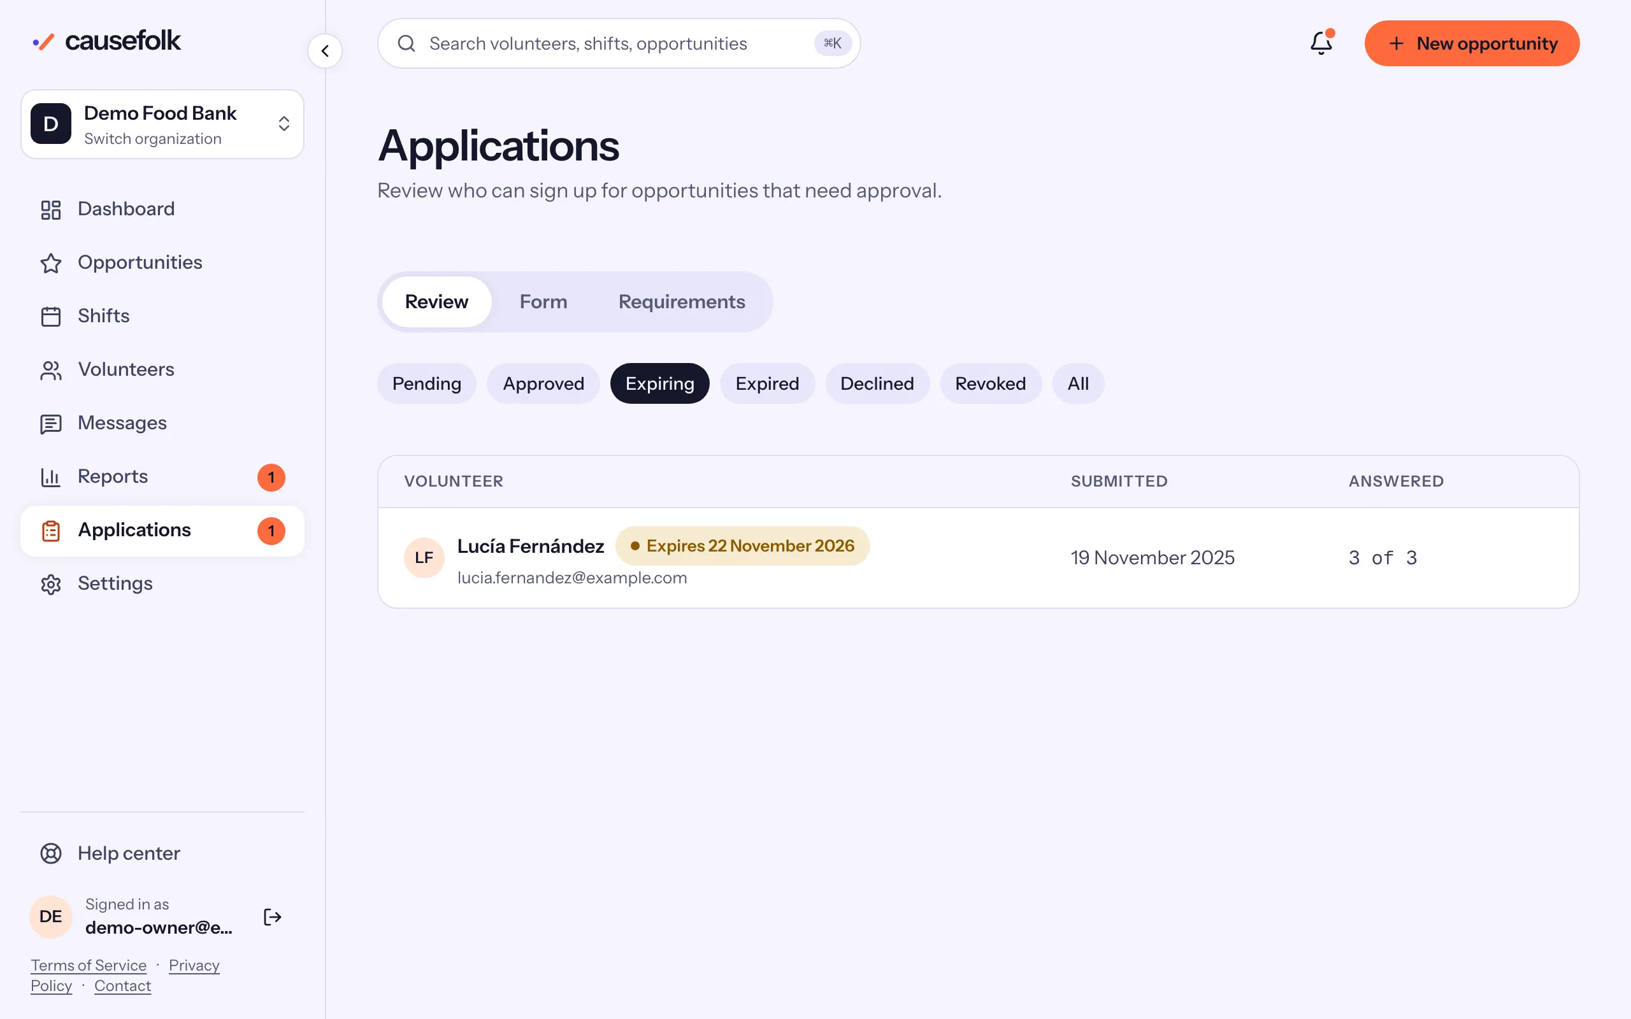Click the Volunteers people icon

click(50, 370)
